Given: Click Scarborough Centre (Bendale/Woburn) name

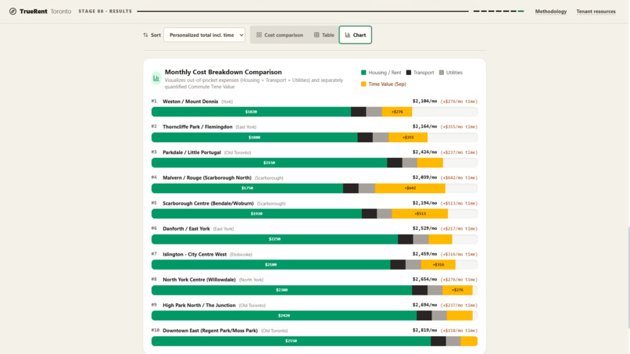Looking at the screenshot, I should point(208,203).
